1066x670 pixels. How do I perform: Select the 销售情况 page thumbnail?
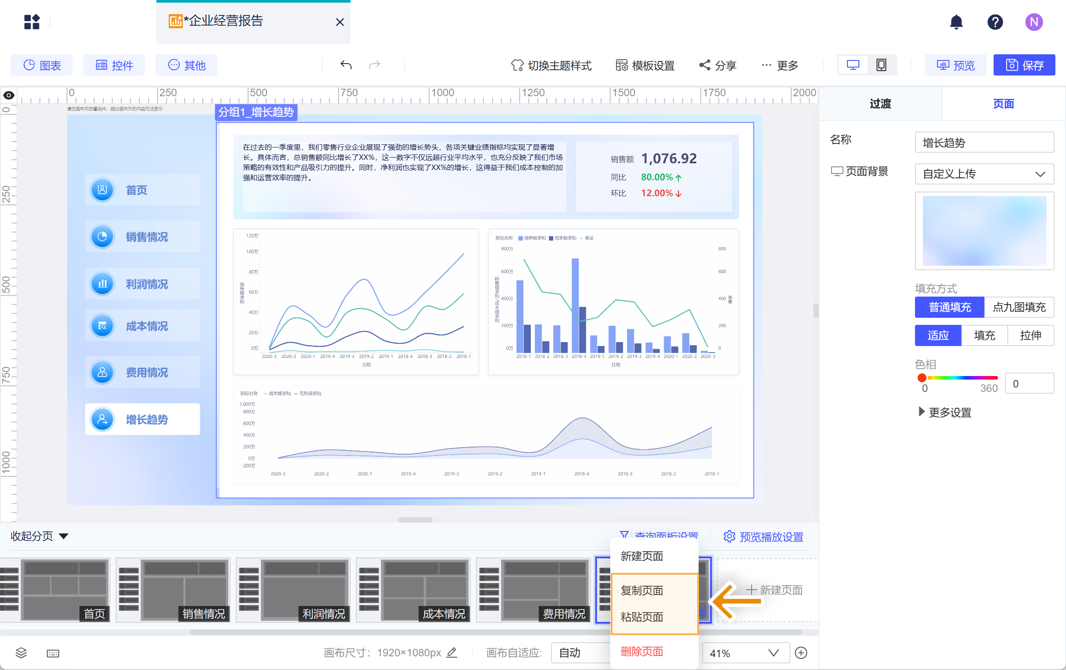[x=173, y=590]
